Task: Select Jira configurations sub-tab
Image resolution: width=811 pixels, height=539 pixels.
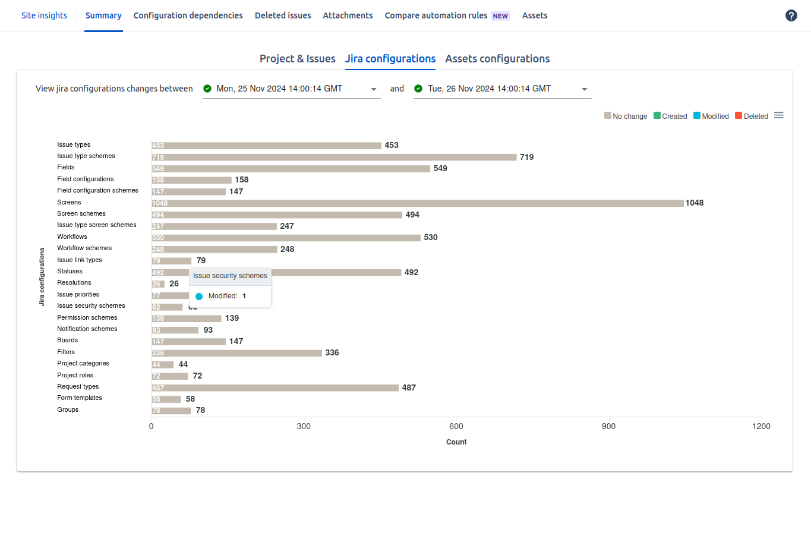Action: coord(390,59)
